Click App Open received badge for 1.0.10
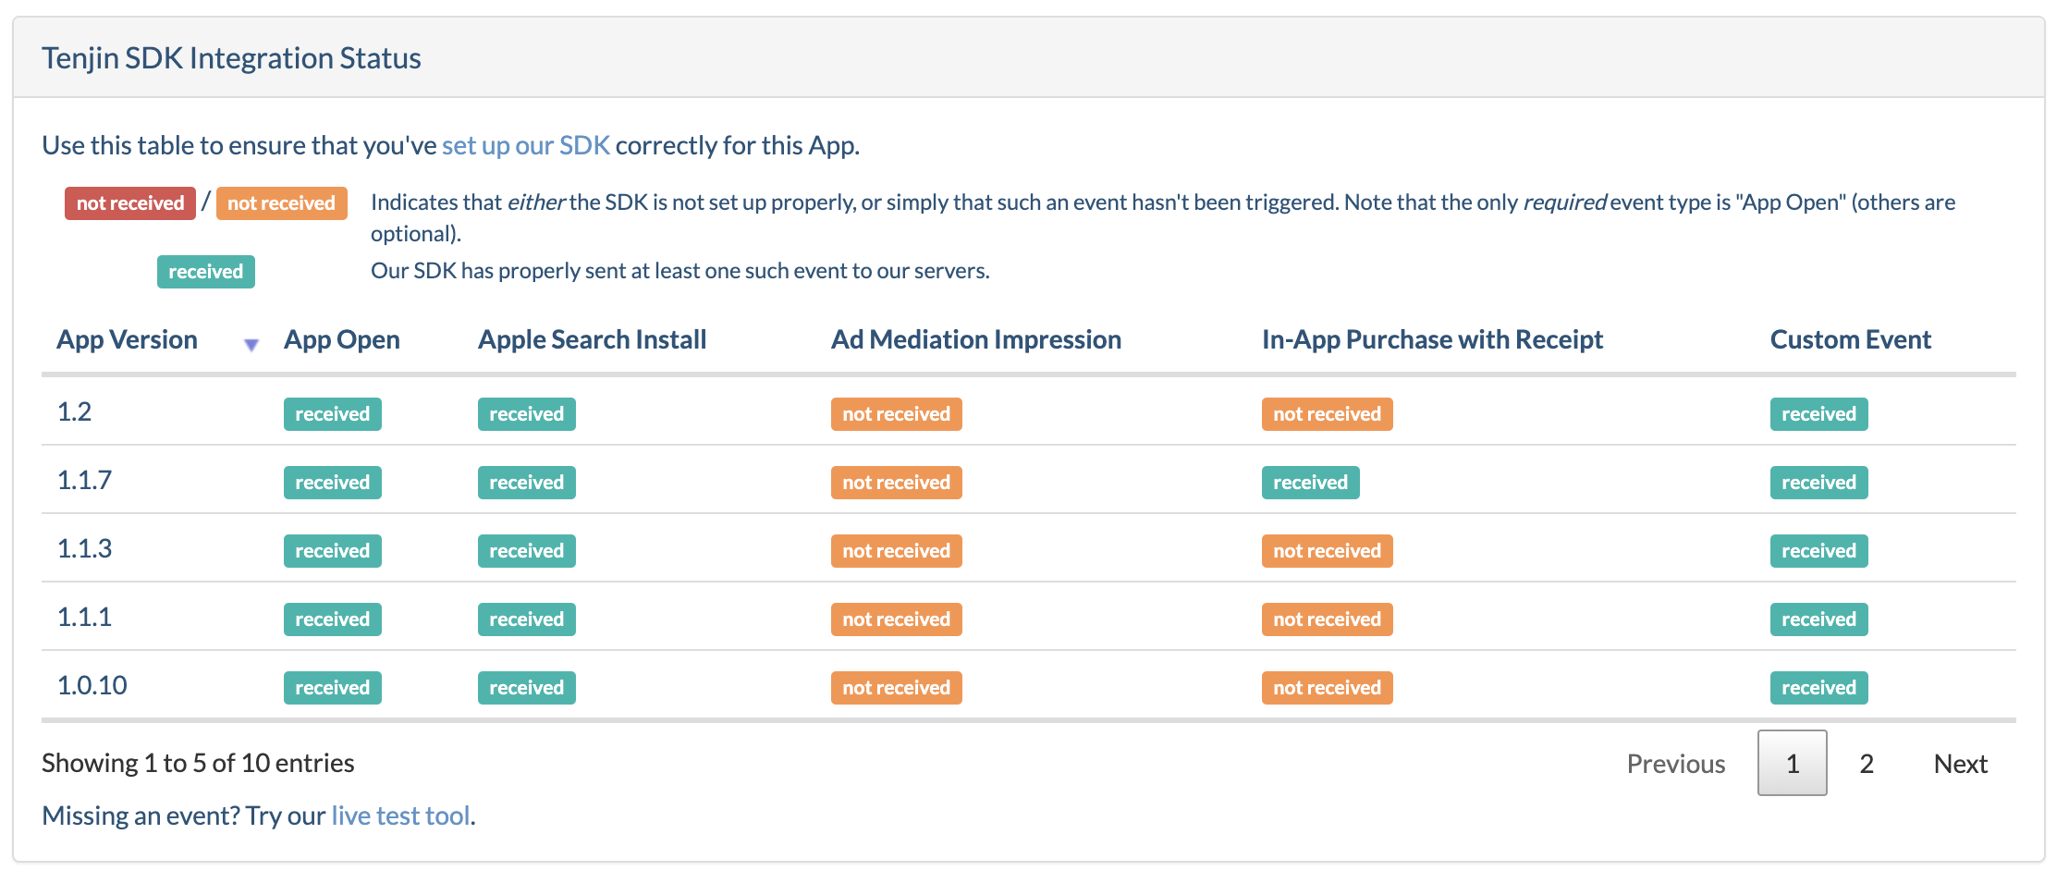Screen dimensions: 2069x883 [333, 688]
